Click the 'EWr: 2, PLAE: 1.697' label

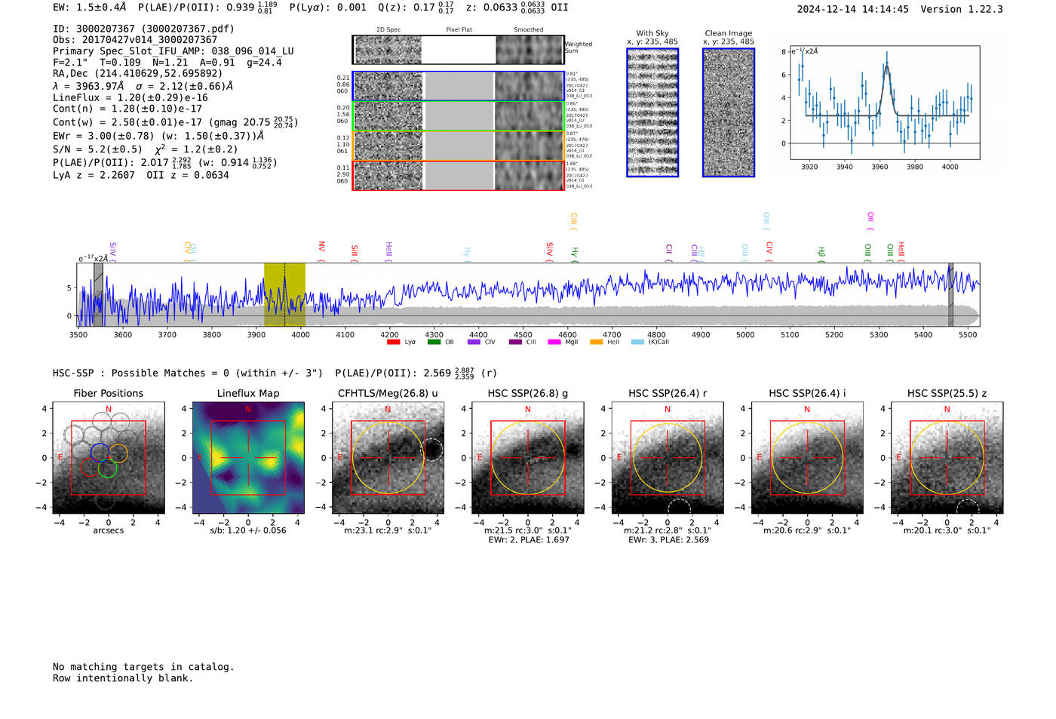coord(529,540)
